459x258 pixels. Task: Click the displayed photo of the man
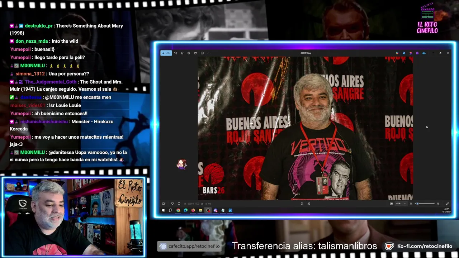(x=305, y=128)
